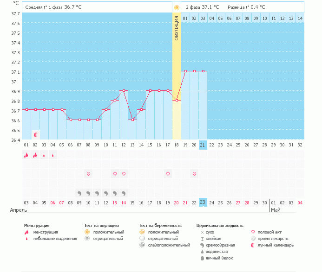The image size is (322, 272).
Task: Select the heart icon on cycle day 20
Action: pyautogui.click(x=194, y=174)
